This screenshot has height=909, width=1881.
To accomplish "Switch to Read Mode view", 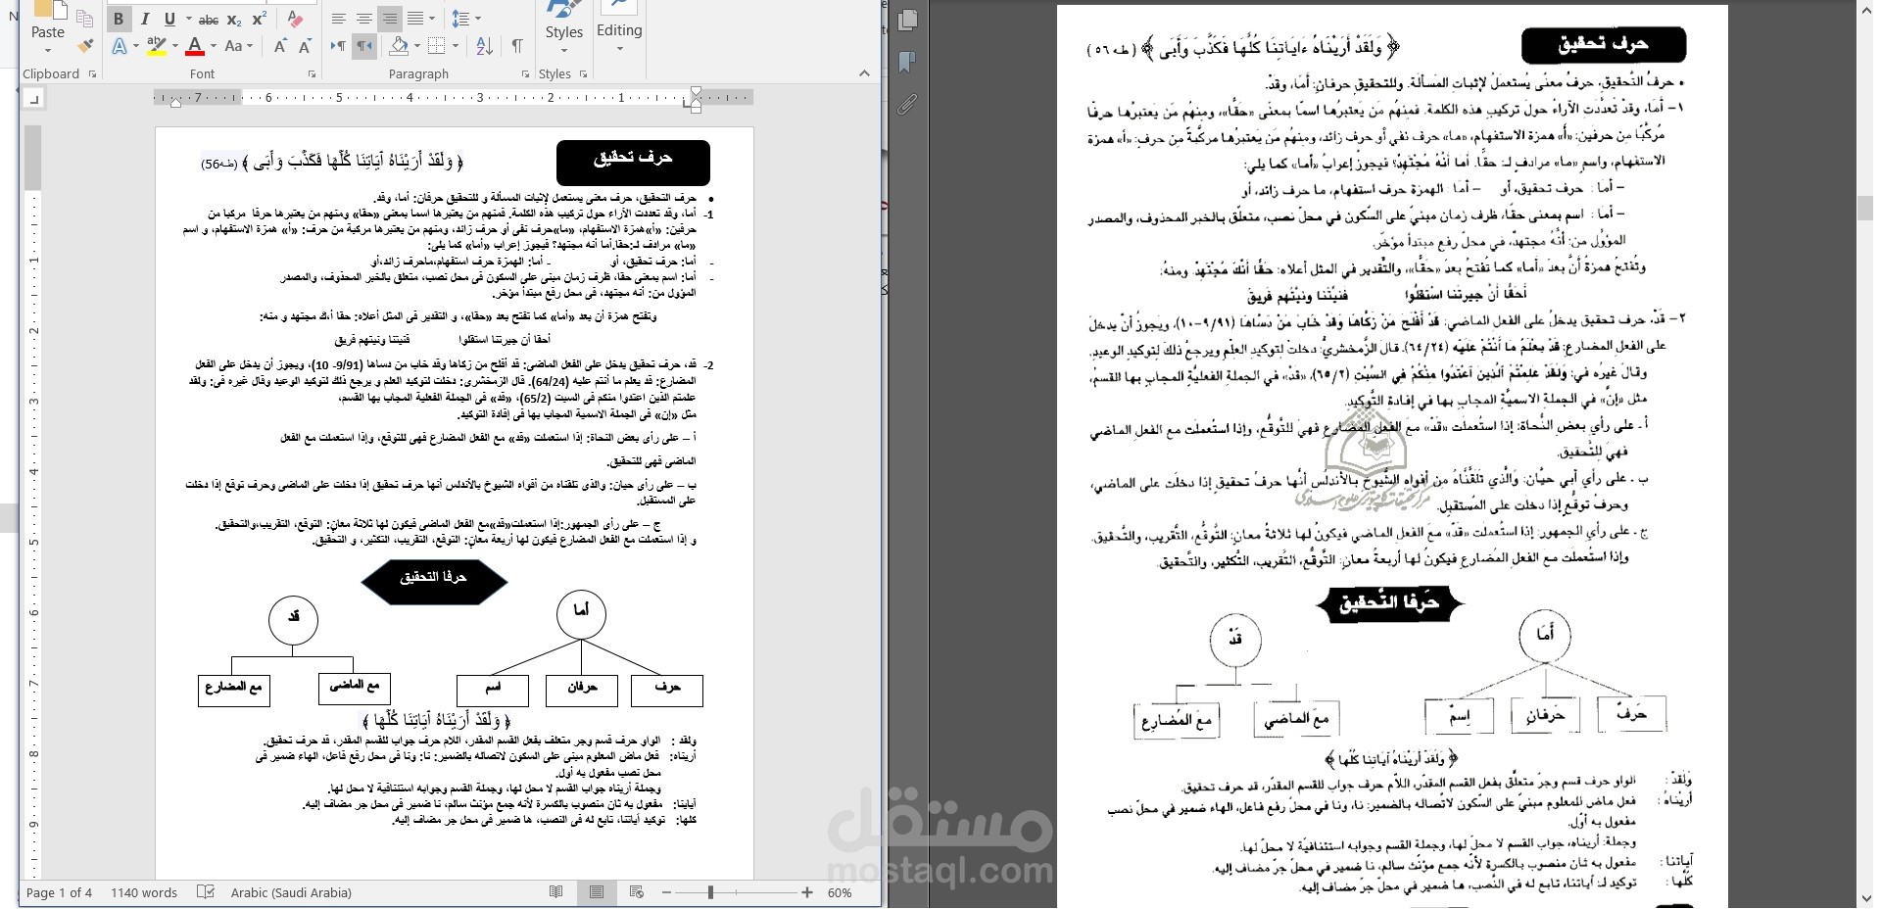I will [x=556, y=892].
